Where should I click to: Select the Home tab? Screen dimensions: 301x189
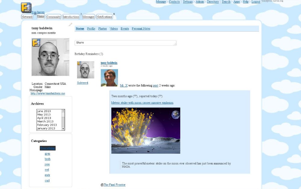(x=41, y=16)
